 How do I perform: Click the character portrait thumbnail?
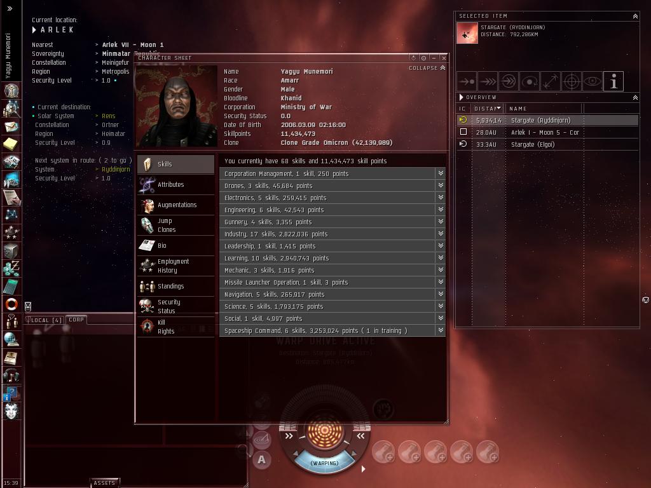pyautogui.click(x=177, y=106)
